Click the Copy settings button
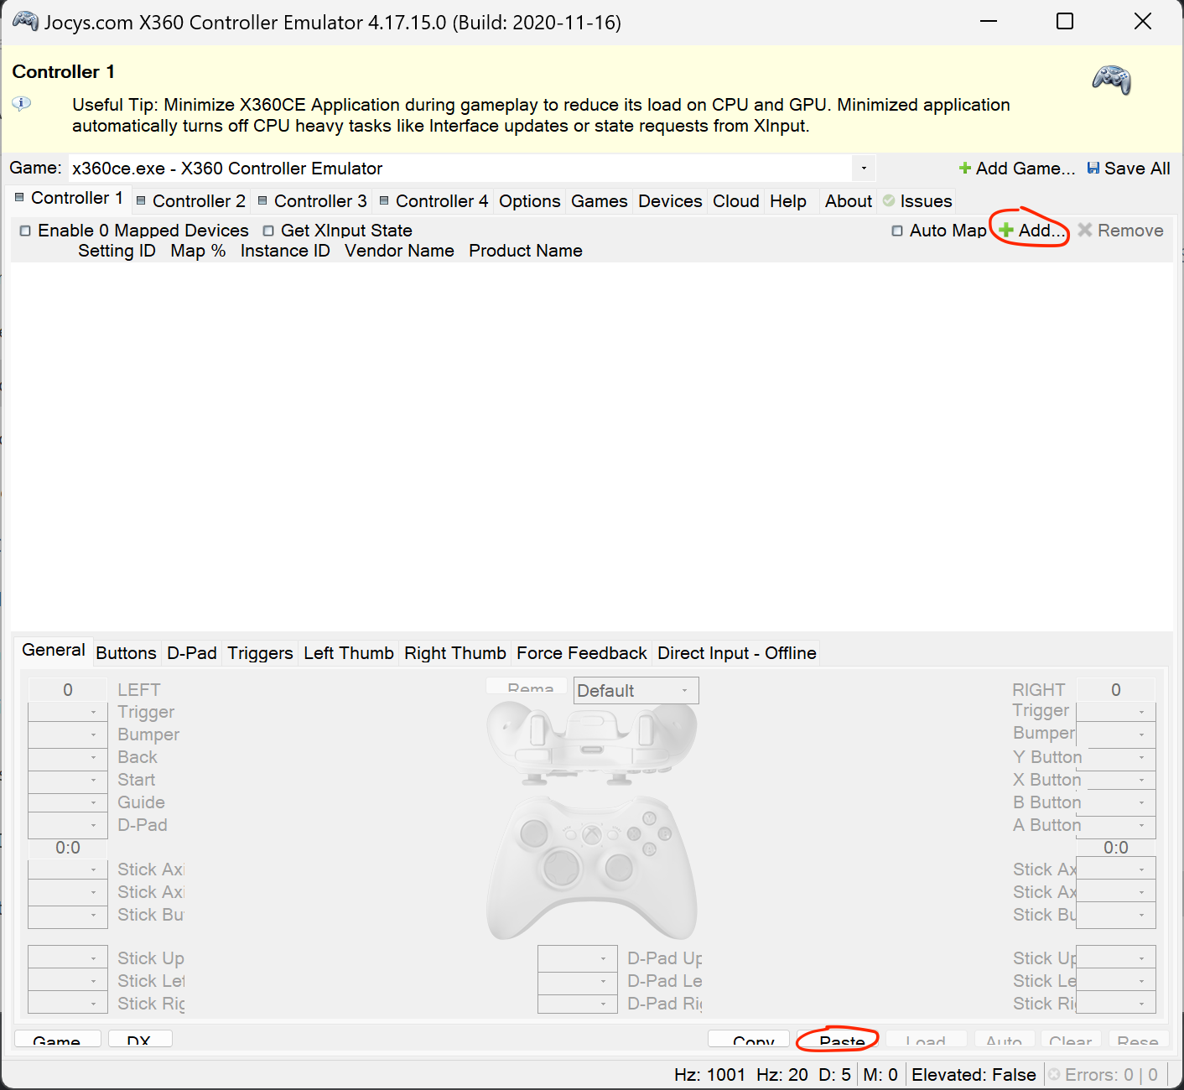The width and height of the screenshot is (1184, 1090). coord(748,1041)
